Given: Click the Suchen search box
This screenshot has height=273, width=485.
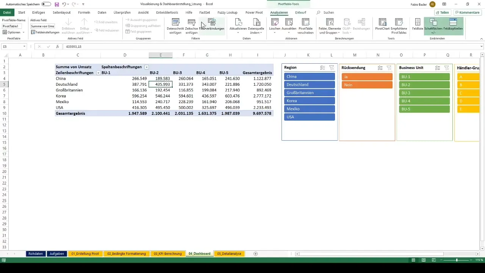Looking at the screenshot, I should [328, 13].
